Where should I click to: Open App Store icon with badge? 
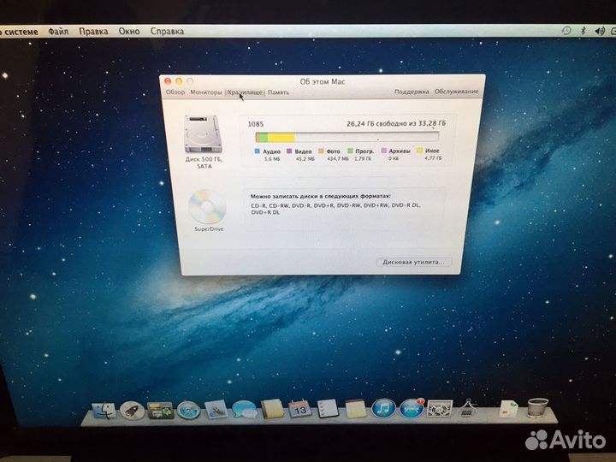click(412, 408)
